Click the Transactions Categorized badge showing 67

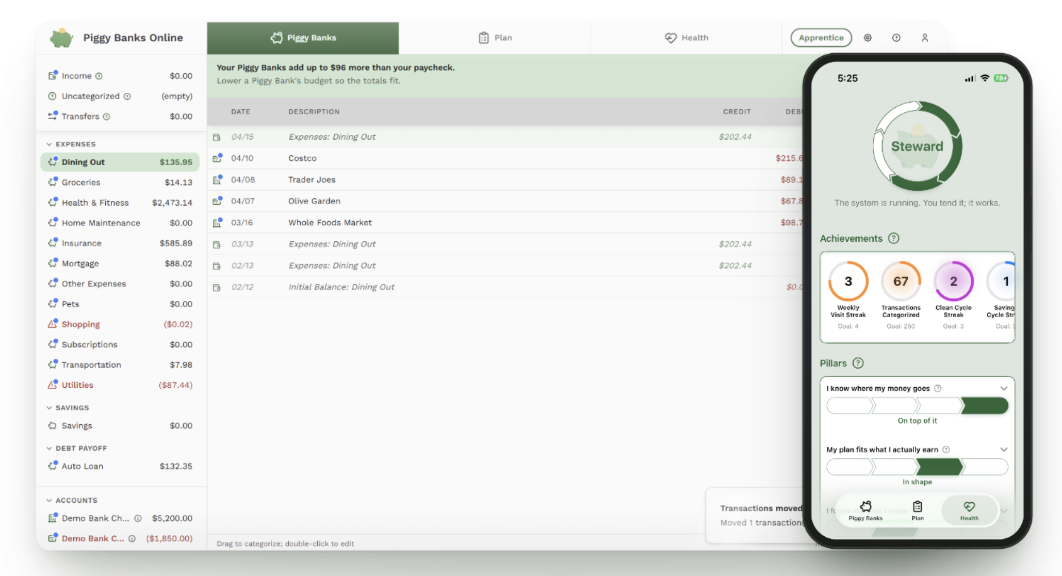tap(901, 295)
